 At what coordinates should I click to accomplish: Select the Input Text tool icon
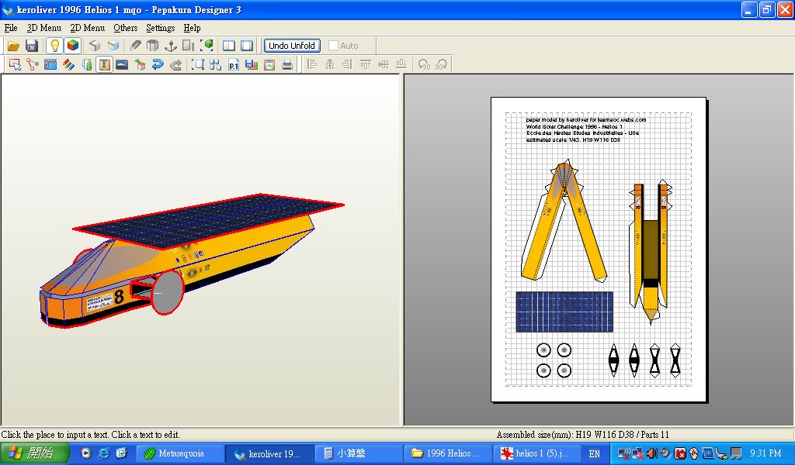pyautogui.click(x=104, y=65)
